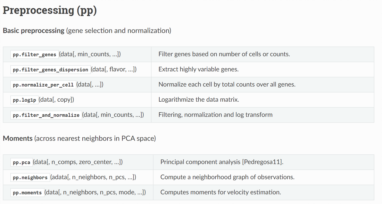
Task: Go to the pp.log1p function page
Action: (x=24, y=100)
